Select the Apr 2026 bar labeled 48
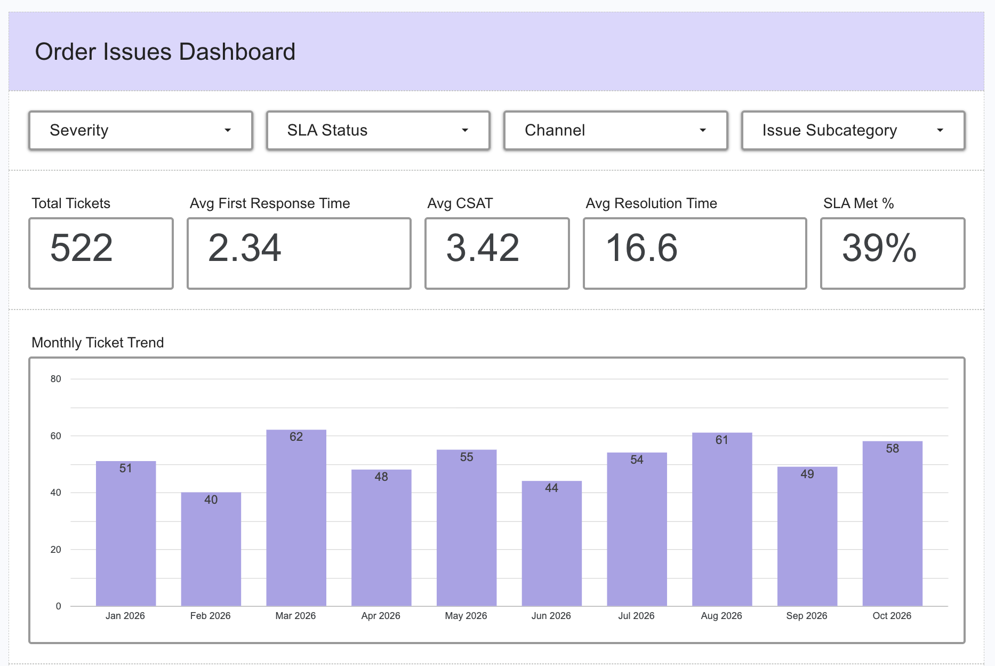 pyautogui.click(x=381, y=538)
